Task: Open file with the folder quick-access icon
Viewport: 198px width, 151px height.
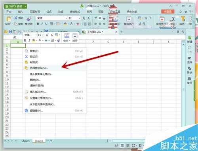Action: [x=6, y=32]
